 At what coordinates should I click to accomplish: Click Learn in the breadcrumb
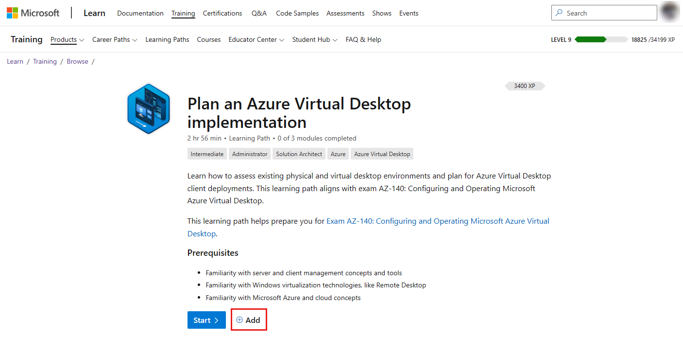(x=15, y=61)
